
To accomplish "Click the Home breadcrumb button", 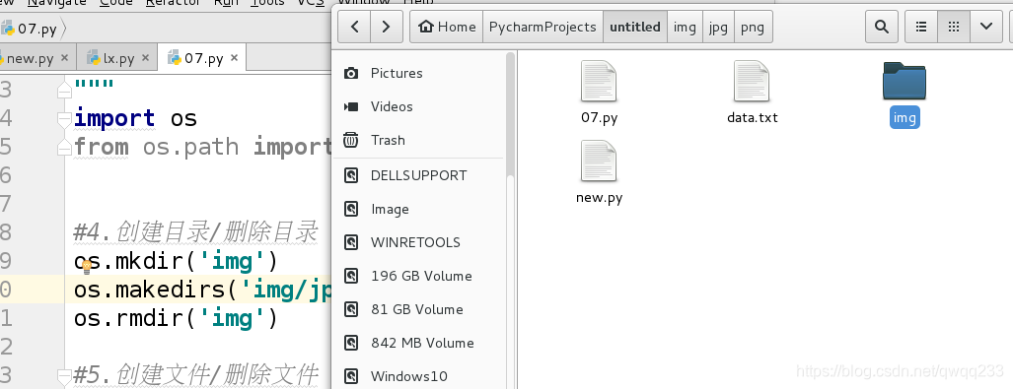I will (447, 27).
